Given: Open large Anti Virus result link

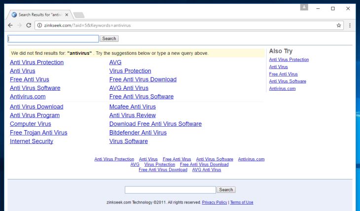Looking at the screenshot, I should tap(23, 71).
